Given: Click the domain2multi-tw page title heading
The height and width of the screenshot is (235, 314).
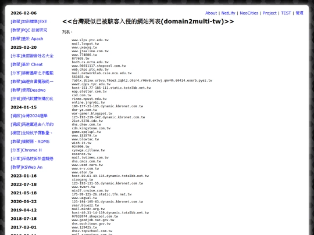Looking at the screenshot, I should click(x=148, y=21).
